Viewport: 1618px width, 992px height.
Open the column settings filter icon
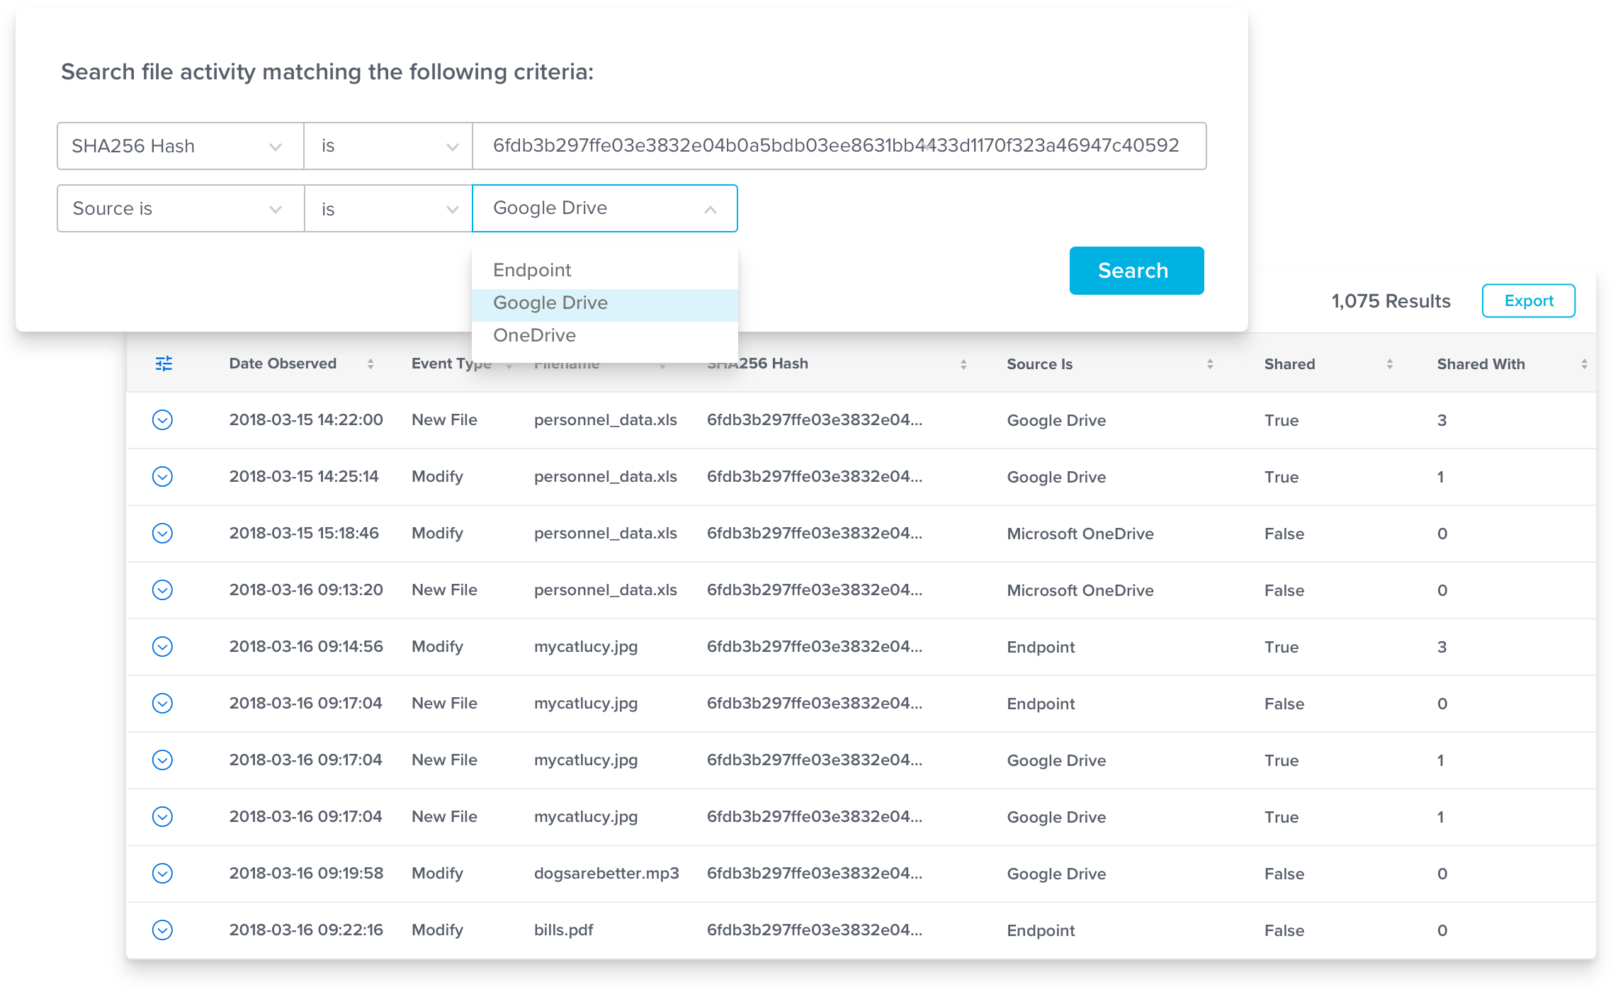164,363
